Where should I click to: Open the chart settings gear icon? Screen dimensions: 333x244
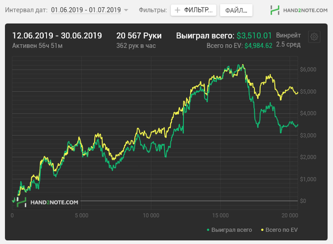pyautogui.click(x=314, y=37)
